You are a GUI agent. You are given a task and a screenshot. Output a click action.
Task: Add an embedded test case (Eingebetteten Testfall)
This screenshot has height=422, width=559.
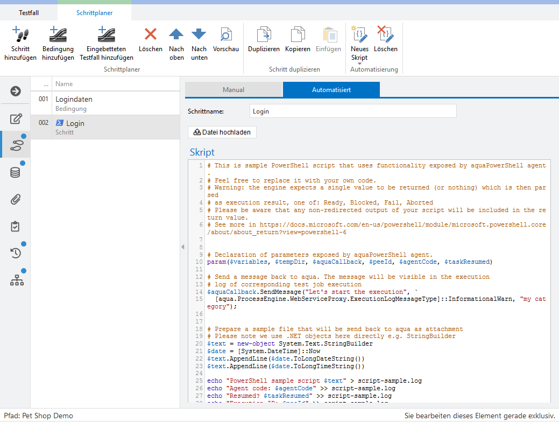point(107,34)
